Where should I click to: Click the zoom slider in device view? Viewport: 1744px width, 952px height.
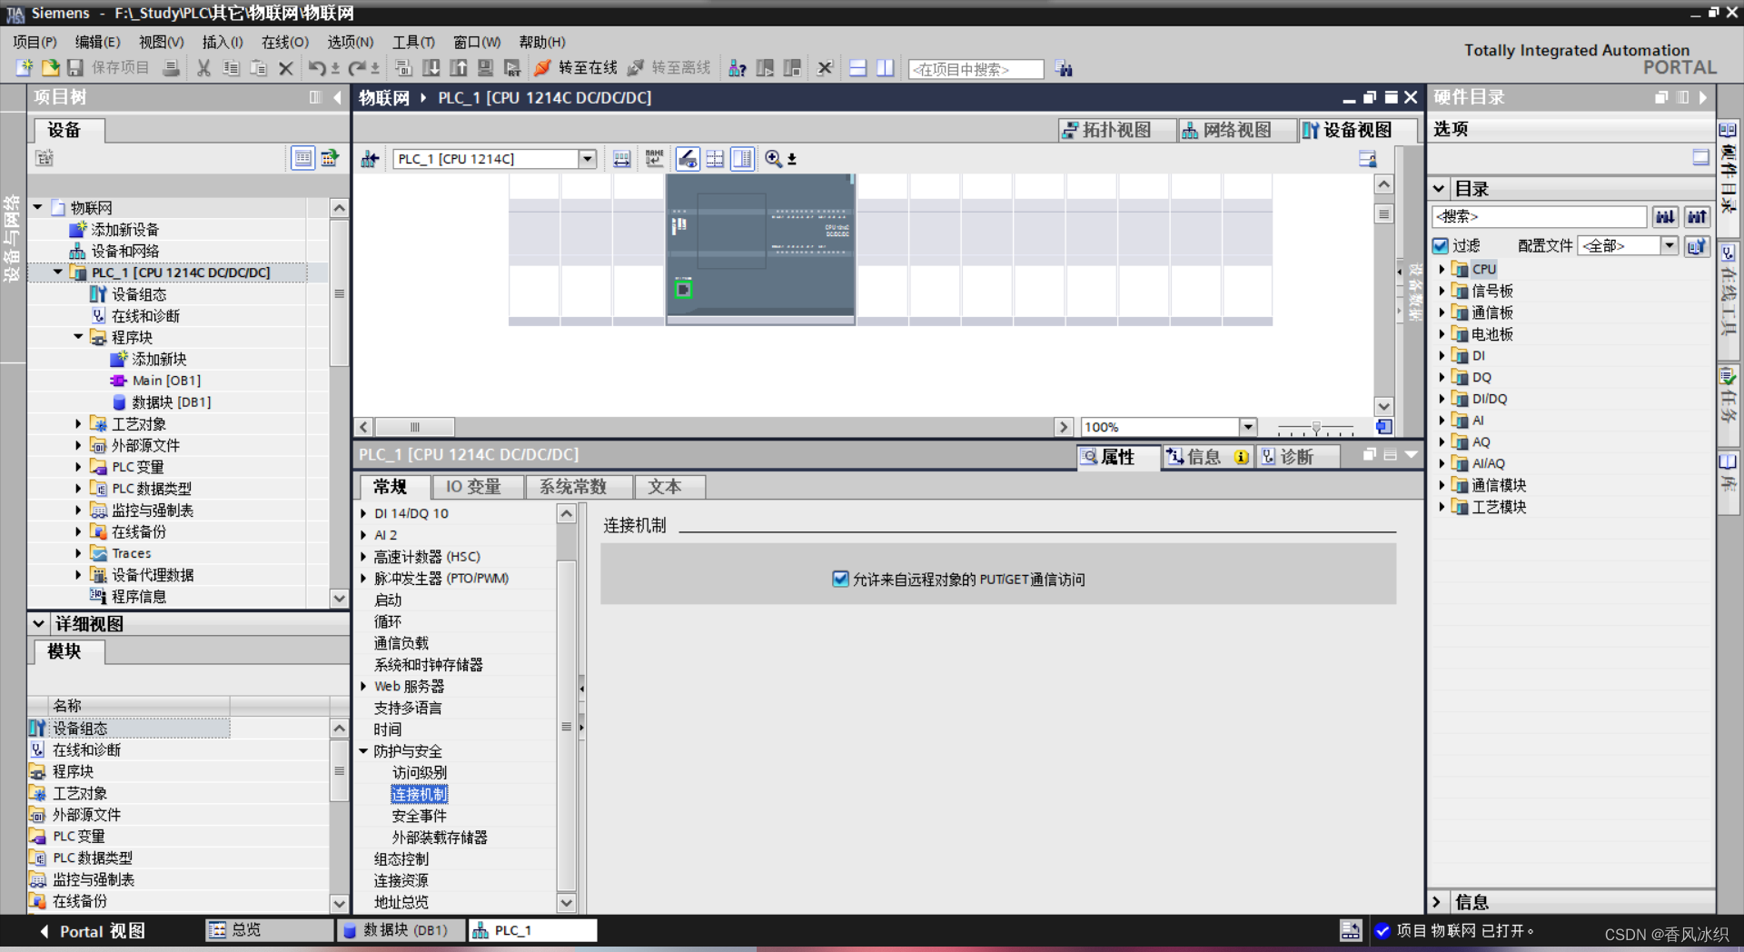click(1316, 427)
